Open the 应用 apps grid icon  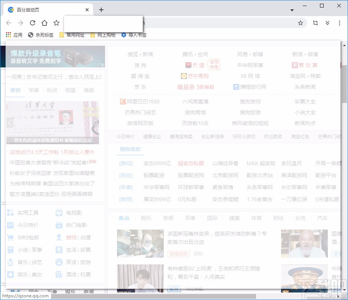coord(9,35)
